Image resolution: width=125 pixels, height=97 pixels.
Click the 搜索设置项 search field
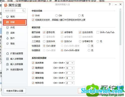[x=14, y=11]
